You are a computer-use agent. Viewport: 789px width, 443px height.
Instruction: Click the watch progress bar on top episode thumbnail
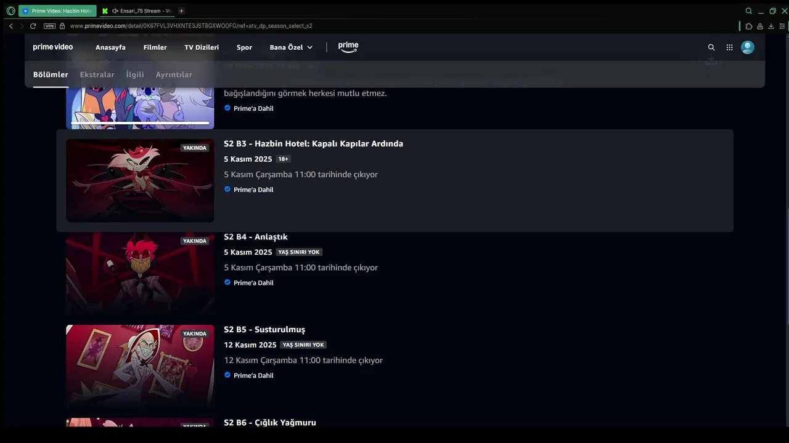click(140, 123)
